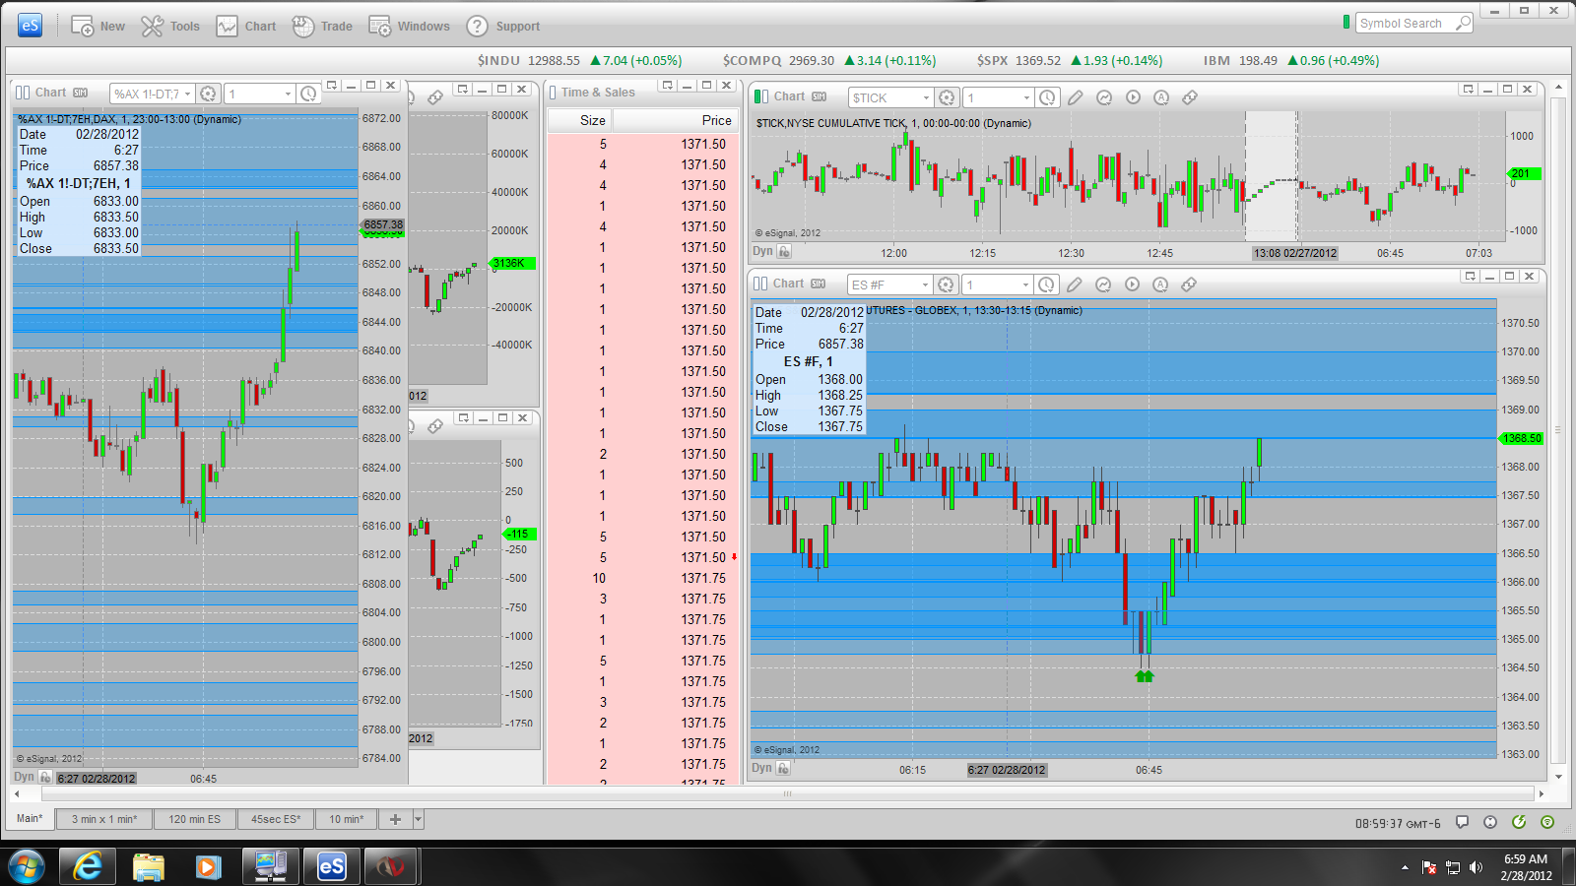Click the $COMPQ ticker quote

point(828,60)
